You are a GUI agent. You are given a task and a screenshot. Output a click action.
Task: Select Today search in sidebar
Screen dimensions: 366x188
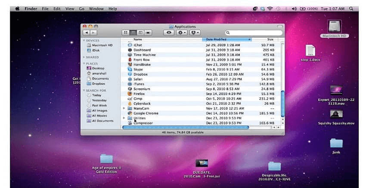click(x=94, y=95)
